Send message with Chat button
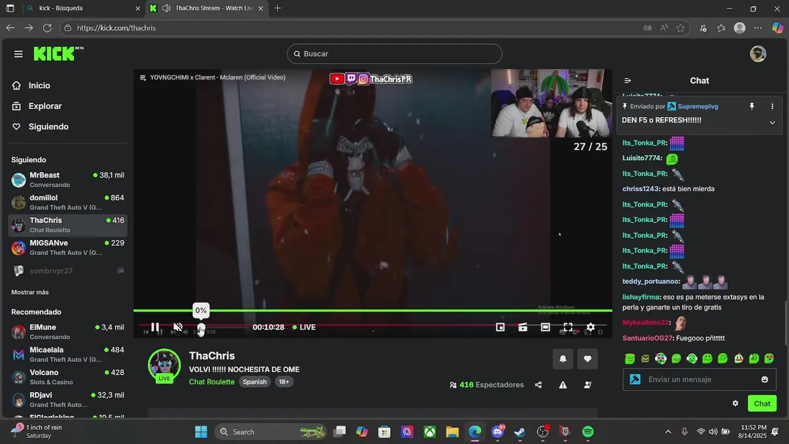Screen dimensions: 789x444 [762, 403]
